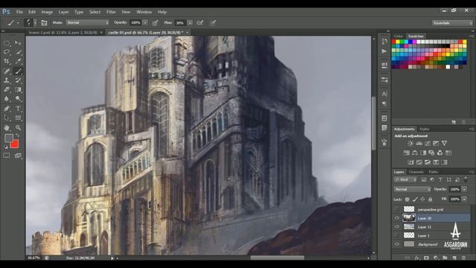Select the Eyedropper tool

coord(18,61)
